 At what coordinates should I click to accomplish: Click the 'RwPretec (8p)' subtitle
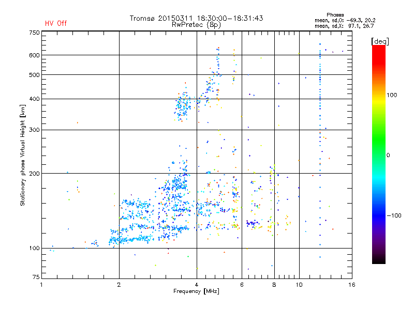196,25
